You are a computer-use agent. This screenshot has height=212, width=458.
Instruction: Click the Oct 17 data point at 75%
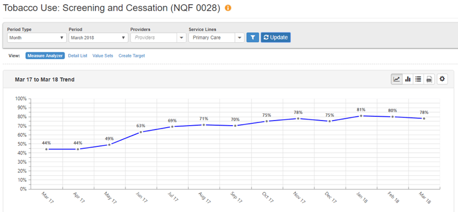[266, 122]
